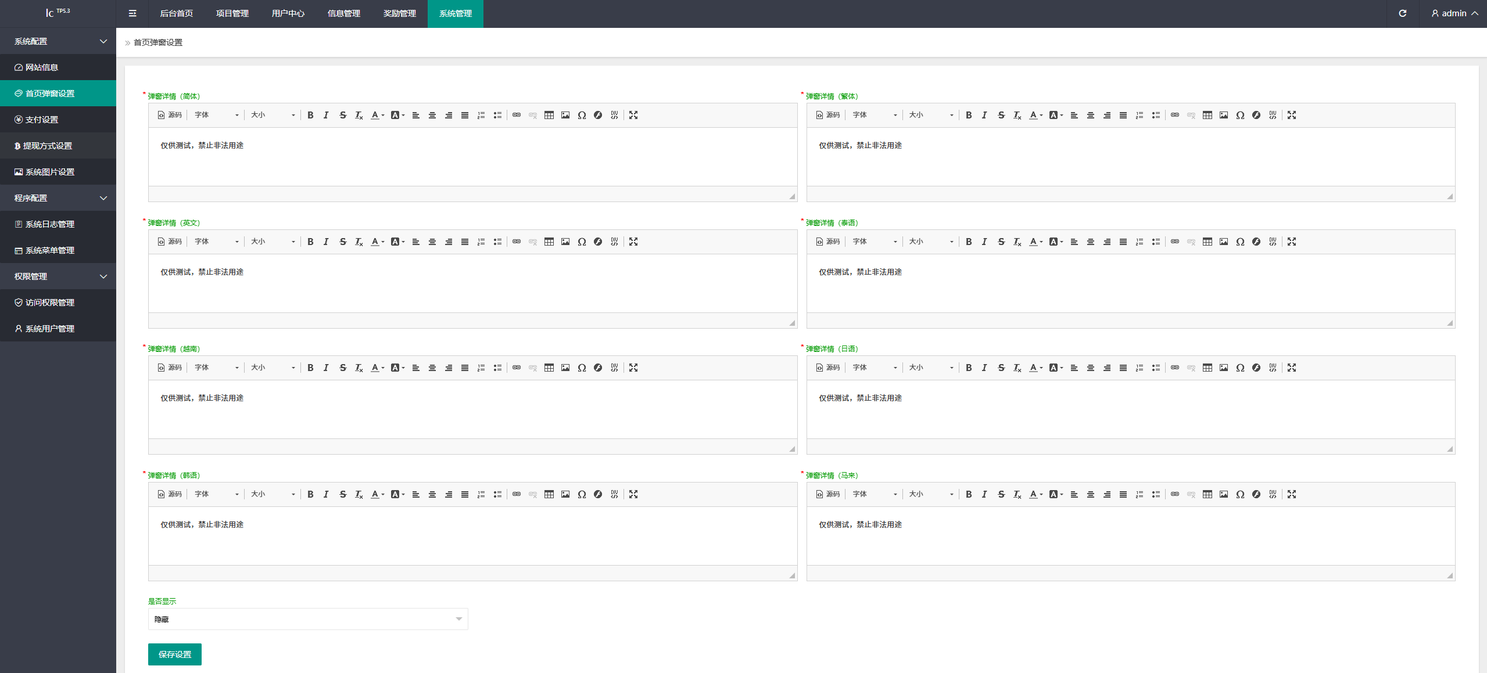Screen dimensions: 1487x673
Task: Insert special character in the 日语 editor
Action: (x=1240, y=368)
